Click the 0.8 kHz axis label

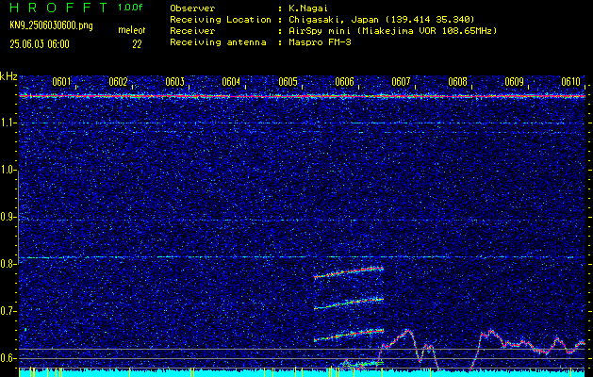pyautogui.click(x=8, y=264)
